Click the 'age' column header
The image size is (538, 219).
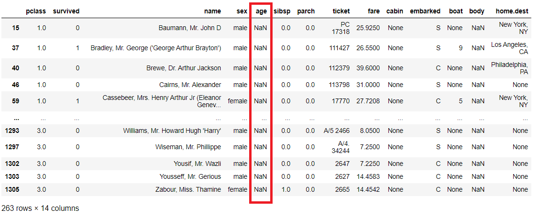click(x=261, y=11)
